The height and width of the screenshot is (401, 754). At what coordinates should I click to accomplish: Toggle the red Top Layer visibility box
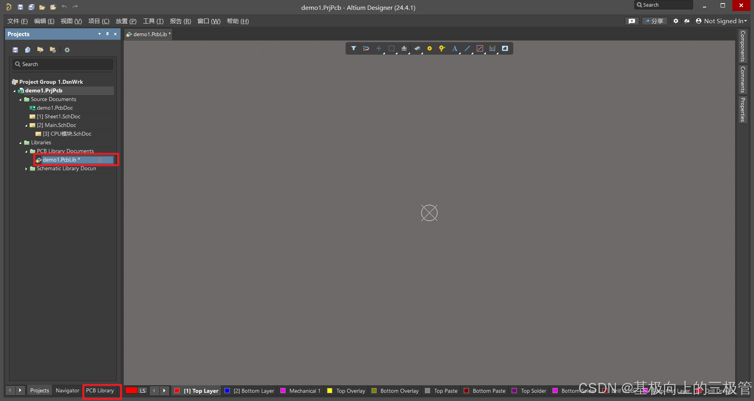coord(177,391)
